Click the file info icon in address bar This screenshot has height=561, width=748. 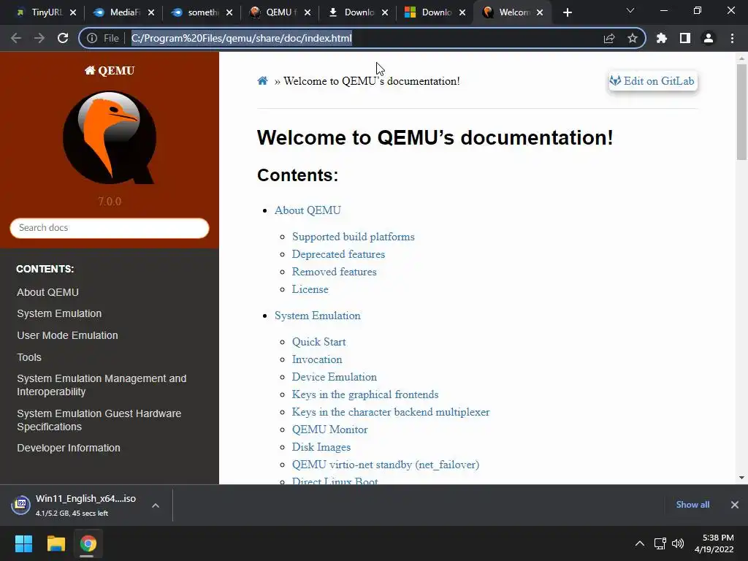coord(91,38)
